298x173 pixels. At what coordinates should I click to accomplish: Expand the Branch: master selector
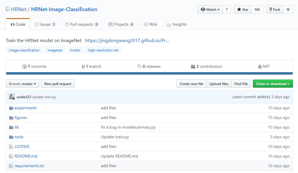coord(22,84)
